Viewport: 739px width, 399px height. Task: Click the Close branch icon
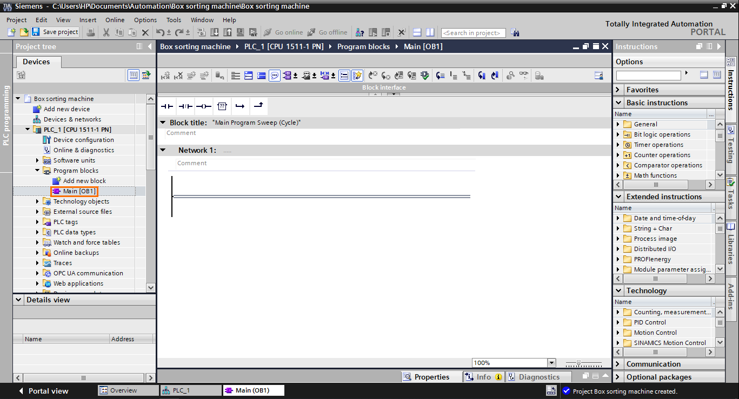(258, 106)
